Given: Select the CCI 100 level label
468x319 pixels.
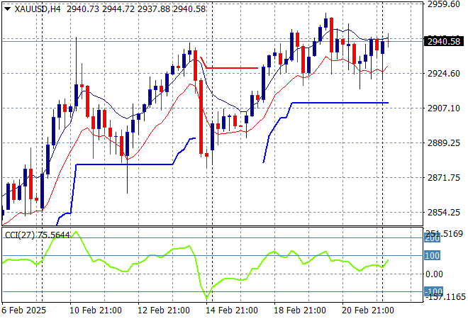Looking at the screenshot, I should pos(432,256).
